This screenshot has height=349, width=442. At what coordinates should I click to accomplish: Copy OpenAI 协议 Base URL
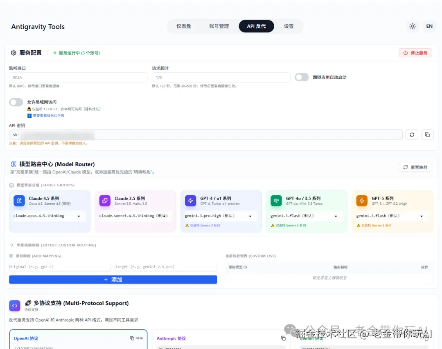point(136,338)
